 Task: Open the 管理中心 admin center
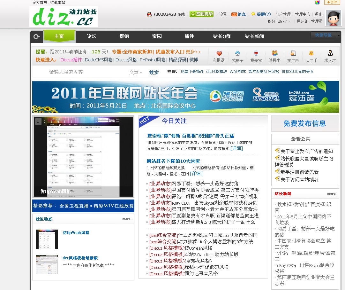(x=303, y=14)
